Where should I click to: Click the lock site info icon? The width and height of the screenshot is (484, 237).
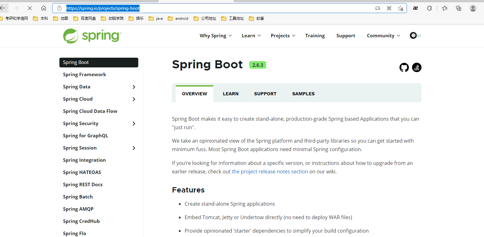(x=59, y=8)
